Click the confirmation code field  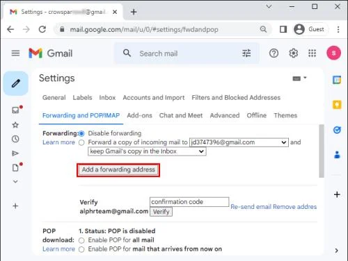click(189, 202)
